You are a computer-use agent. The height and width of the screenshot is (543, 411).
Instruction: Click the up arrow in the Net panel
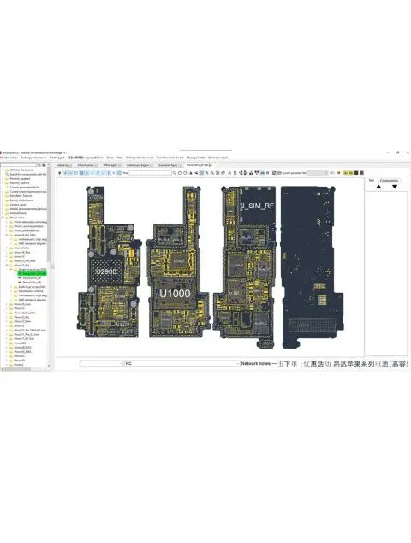point(378,187)
